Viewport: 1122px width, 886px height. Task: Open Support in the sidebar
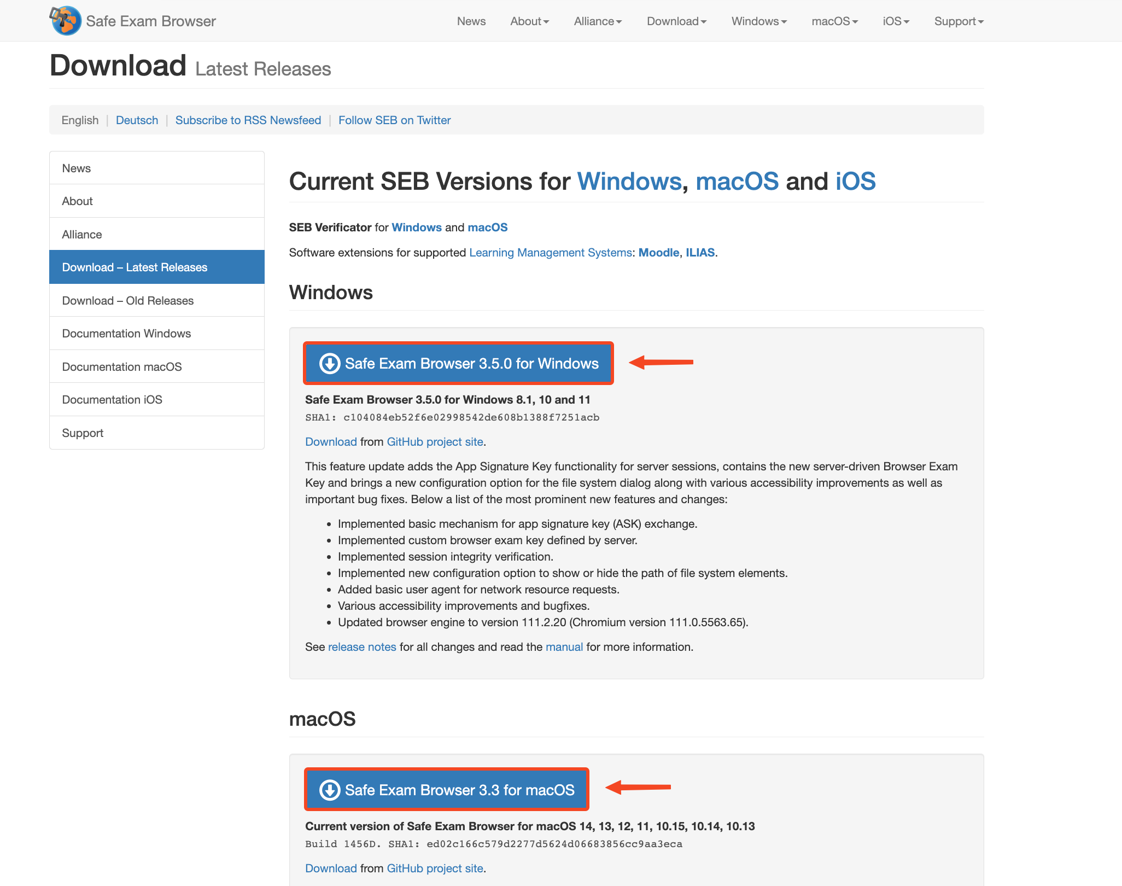157,433
